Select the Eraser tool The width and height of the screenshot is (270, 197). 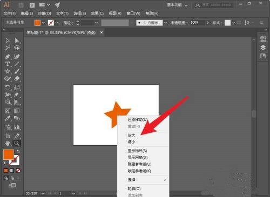coord(17,79)
